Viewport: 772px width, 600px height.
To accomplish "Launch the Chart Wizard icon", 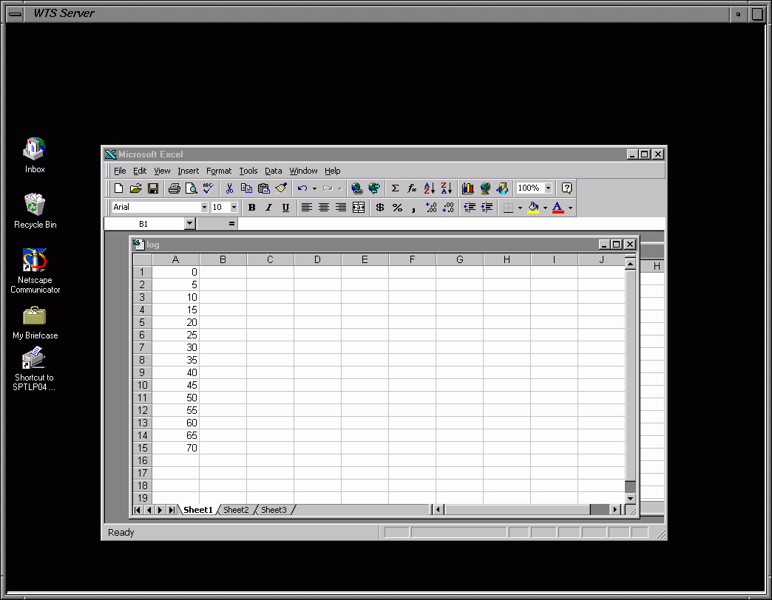I will pyautogui.click(x=467, y=188).
